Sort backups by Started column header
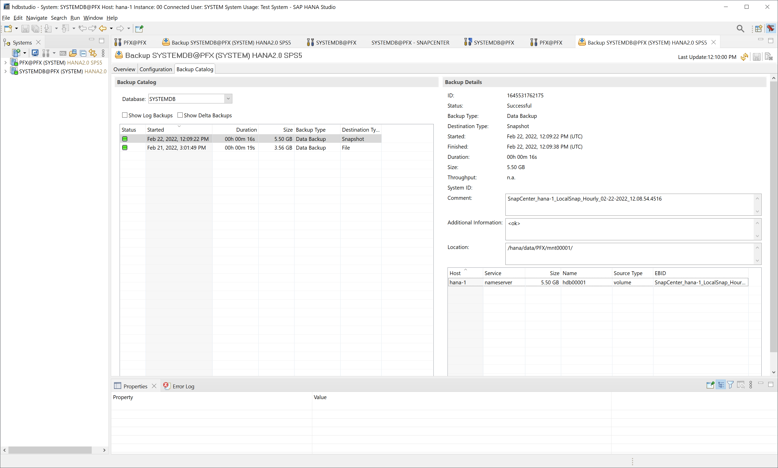 [155, 130]
